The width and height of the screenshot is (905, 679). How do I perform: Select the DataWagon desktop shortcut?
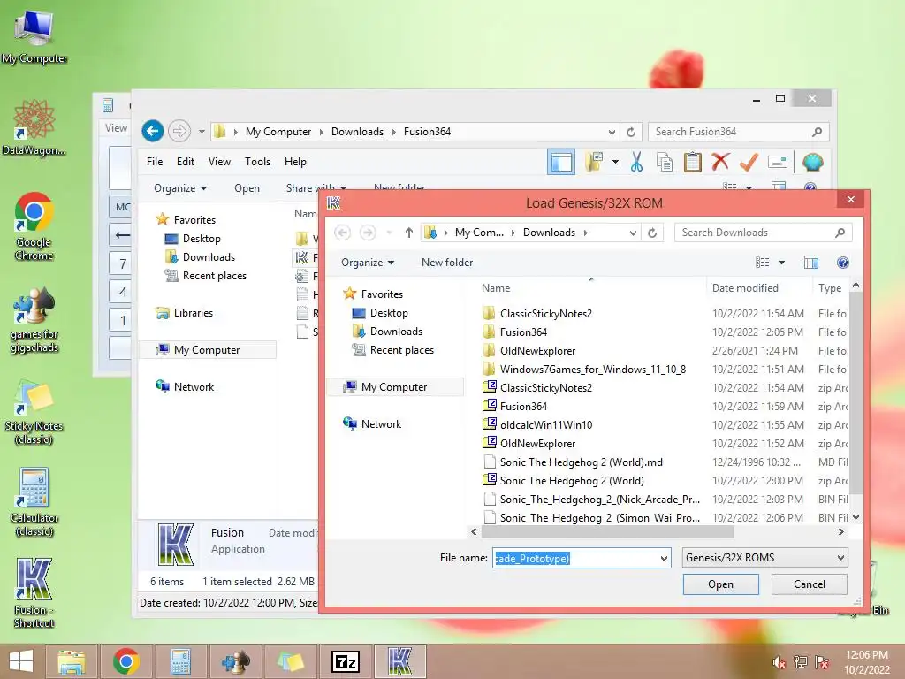pos(34,127)
